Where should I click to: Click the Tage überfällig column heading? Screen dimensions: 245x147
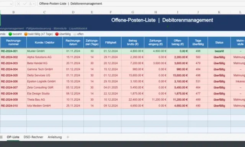coord(198,42)
